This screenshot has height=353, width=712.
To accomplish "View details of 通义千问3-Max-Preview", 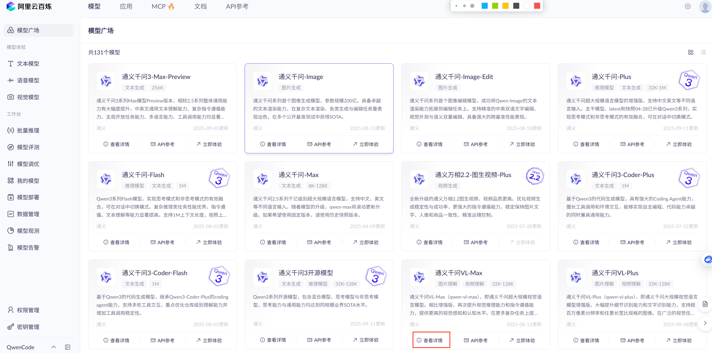I will 116,144.
